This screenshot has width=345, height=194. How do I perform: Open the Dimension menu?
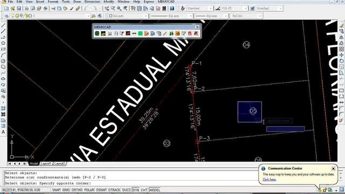point(92,2)
